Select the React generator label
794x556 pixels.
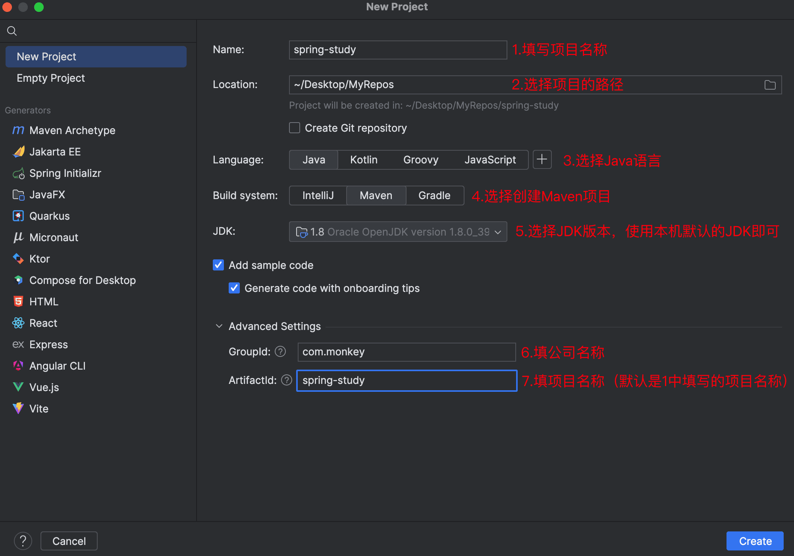(x=43, y=323)
